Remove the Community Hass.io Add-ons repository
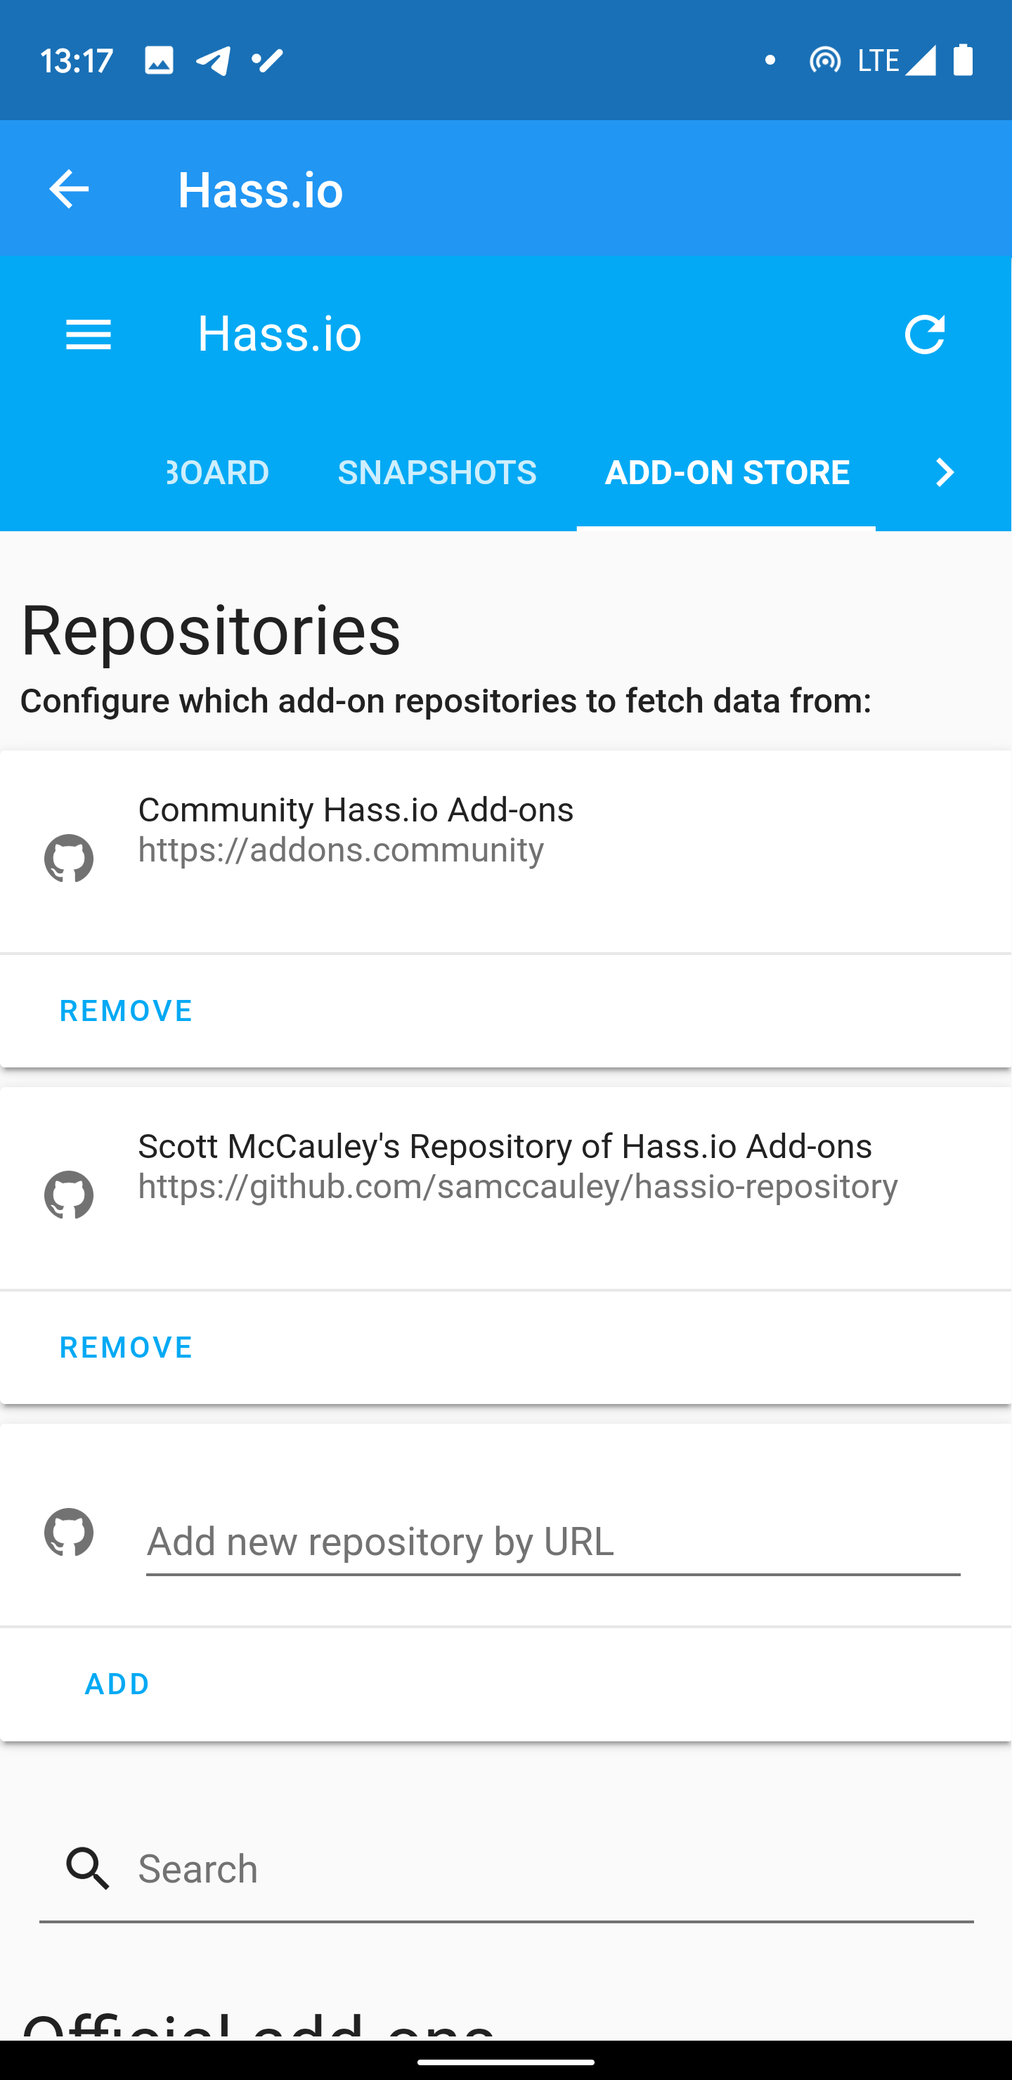 click(126, 1010)
